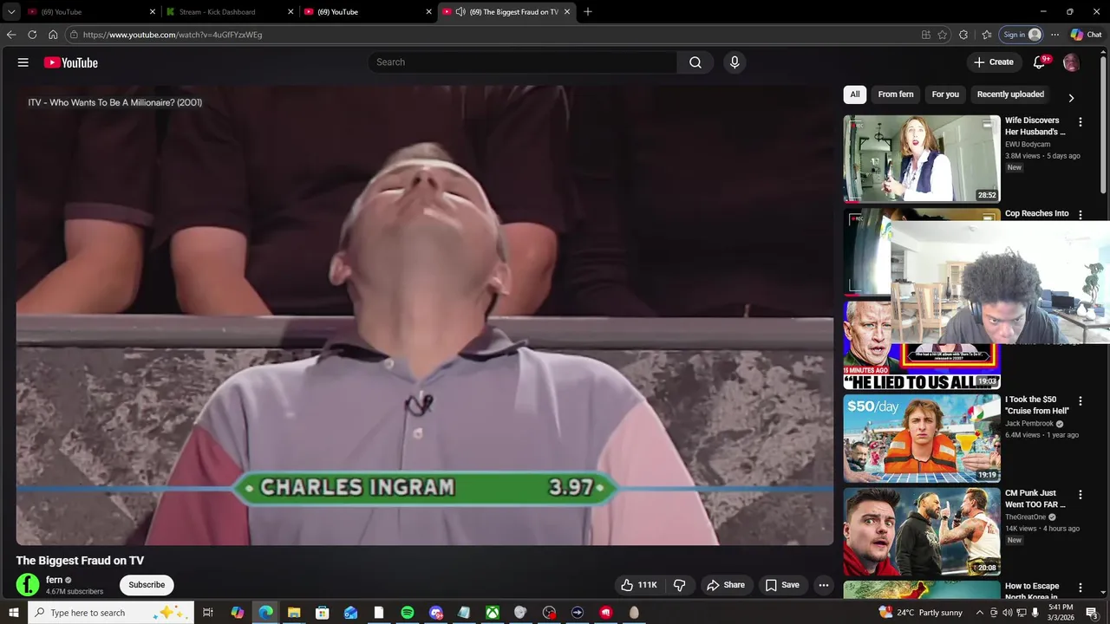Open the YouTube hamburger guide menu

(23, 62)
